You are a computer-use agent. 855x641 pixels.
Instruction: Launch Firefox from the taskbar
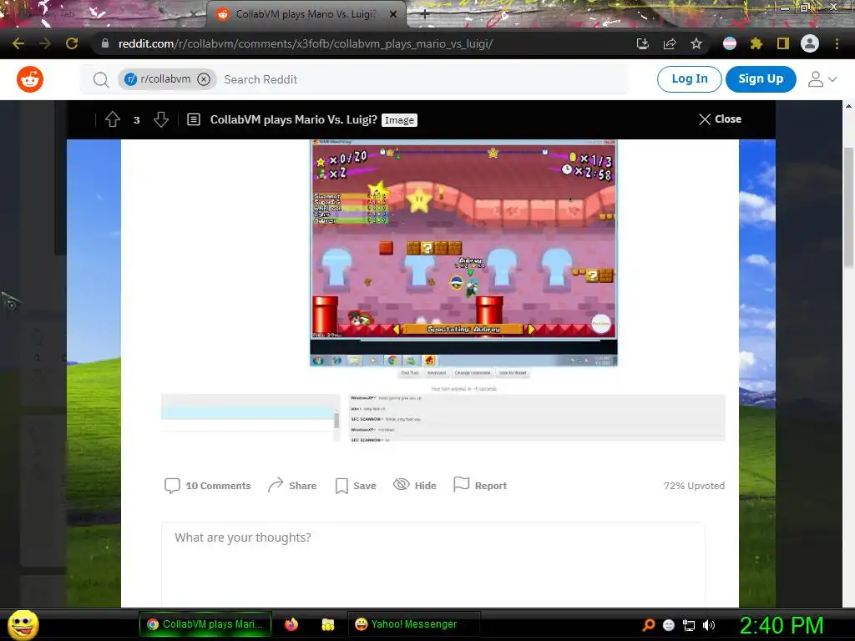point(291,624)
